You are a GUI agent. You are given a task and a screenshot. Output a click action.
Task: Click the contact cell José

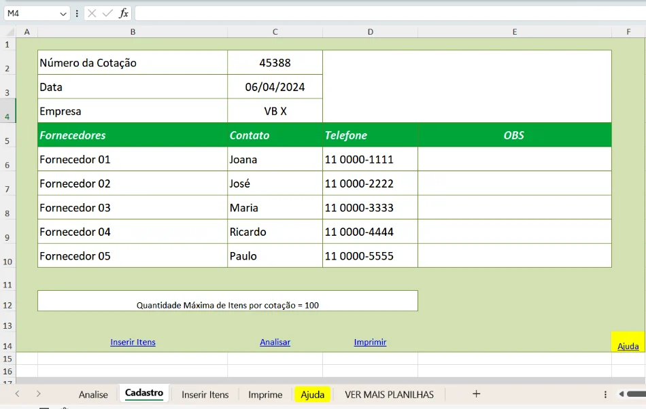[275, 183]
